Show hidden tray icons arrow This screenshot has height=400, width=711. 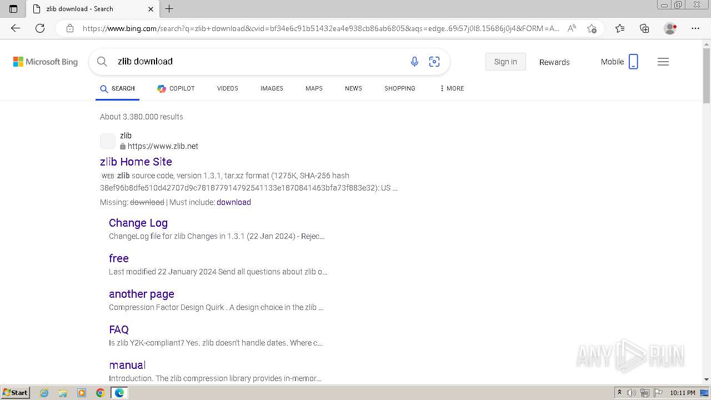click(619, 393)
